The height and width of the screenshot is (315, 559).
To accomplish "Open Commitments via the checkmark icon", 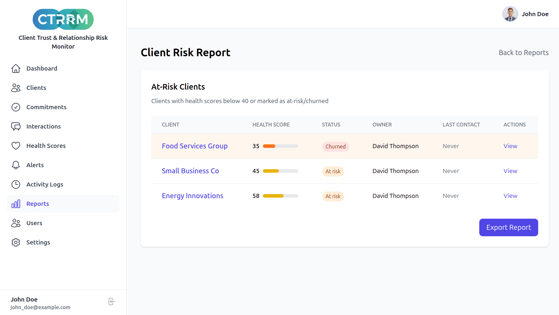I will (x=16, y=107).
